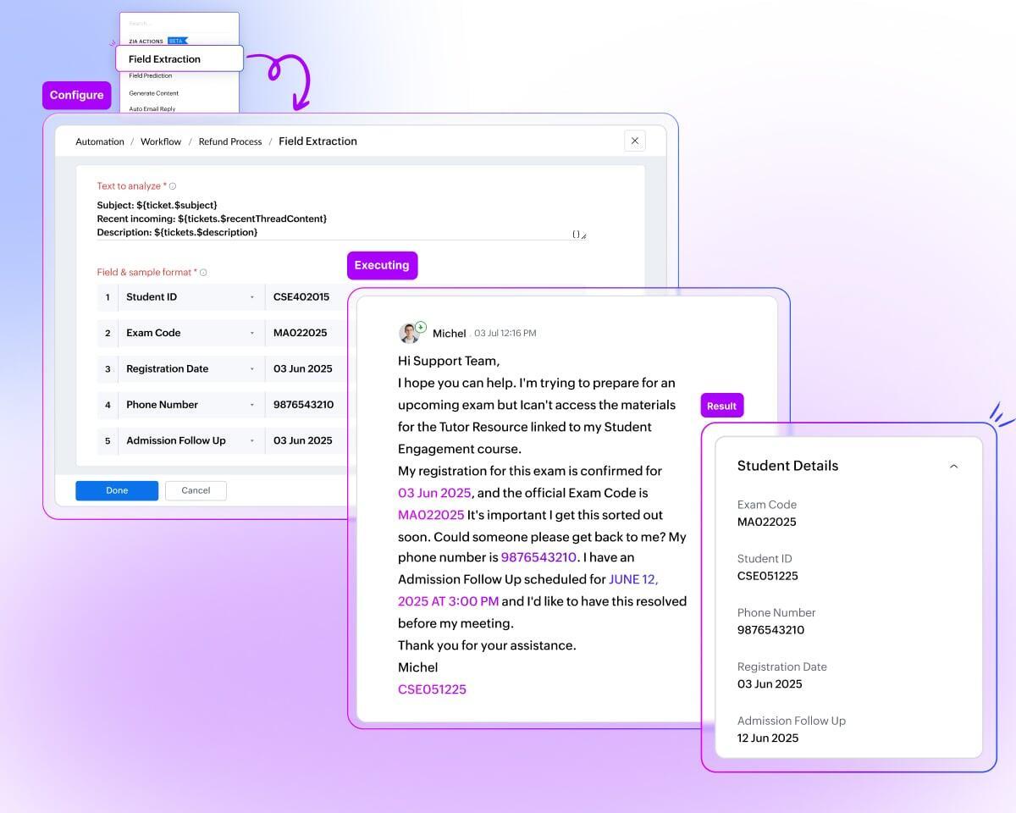Click Michel's avatar picture
This screenshot has width=1016, height=813.
click(410, 333)
